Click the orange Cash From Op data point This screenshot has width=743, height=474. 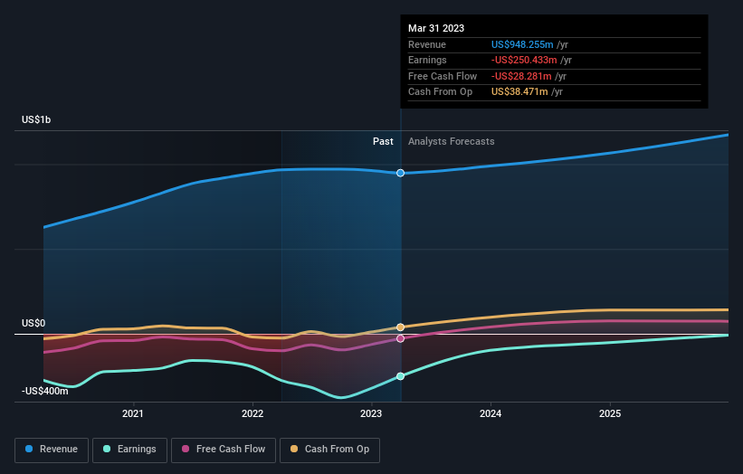pyautogui.click(x=400, y=327)
